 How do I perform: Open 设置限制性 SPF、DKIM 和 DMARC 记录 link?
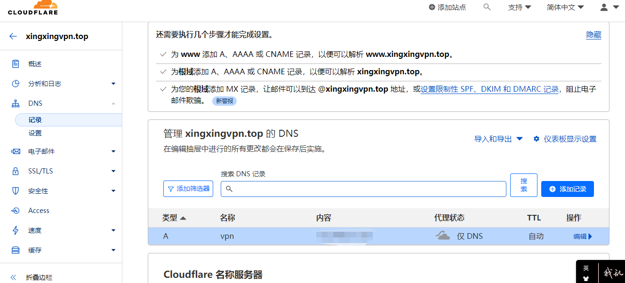489,89
